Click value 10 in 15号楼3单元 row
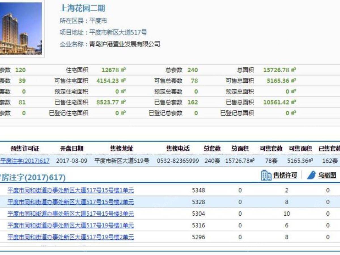Viewport: 340px width, 255px height. (287, 214)
